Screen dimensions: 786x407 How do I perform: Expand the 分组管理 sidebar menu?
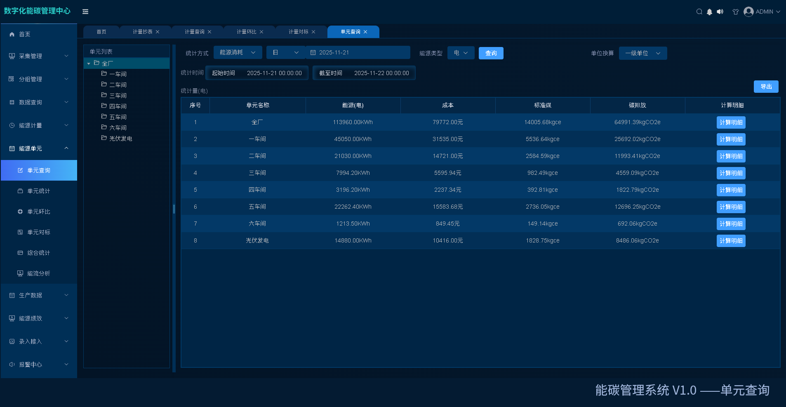39,79
